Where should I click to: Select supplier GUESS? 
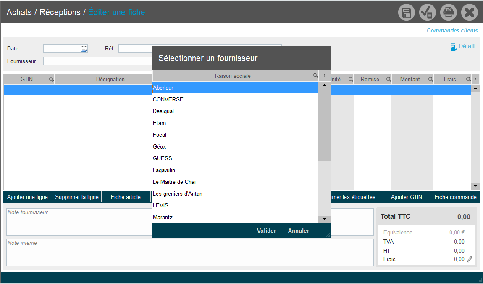coord(235,158)
